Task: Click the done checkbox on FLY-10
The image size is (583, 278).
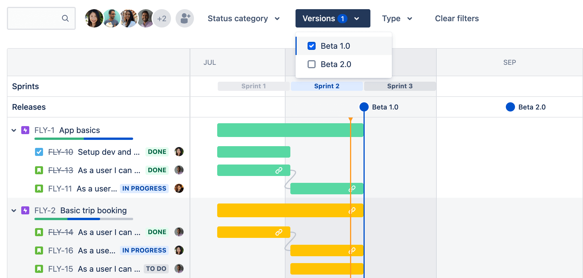Action: [x=39, y=152]
